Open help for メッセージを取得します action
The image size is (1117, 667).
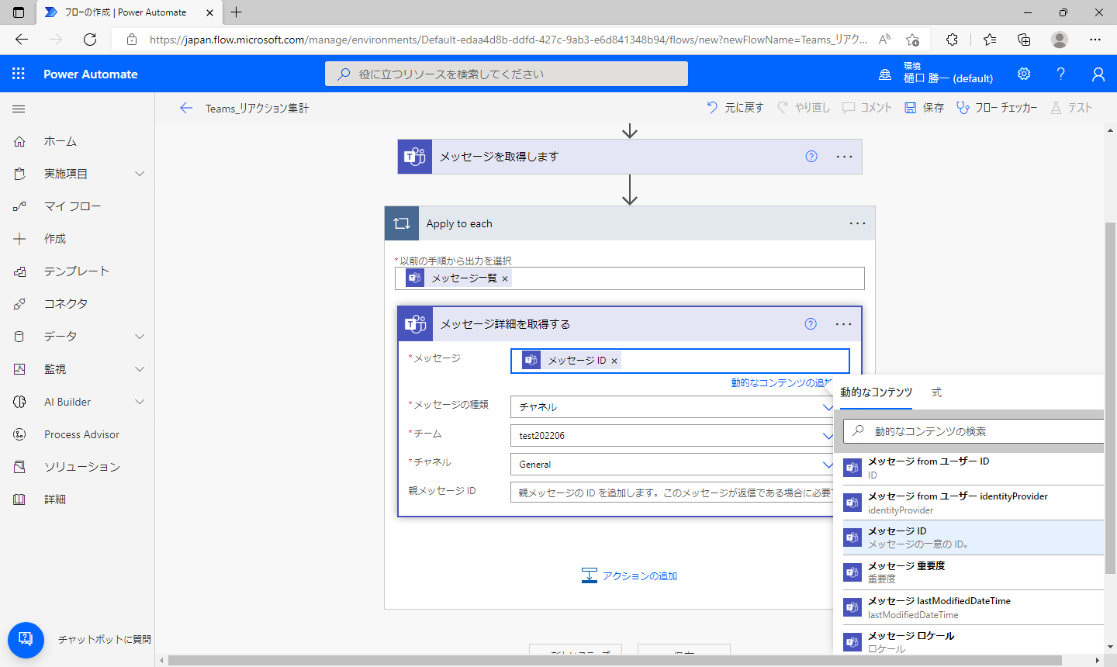pyautogui.click(x=811, y=157)
